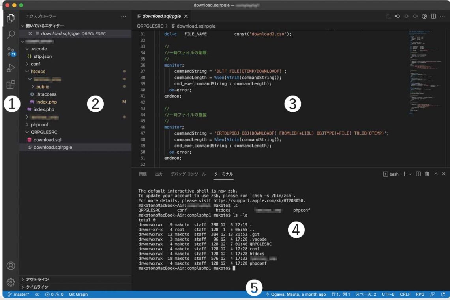Select download.sql file in explorer
This screenshot has width=450, height=300.
coord(47,140)
